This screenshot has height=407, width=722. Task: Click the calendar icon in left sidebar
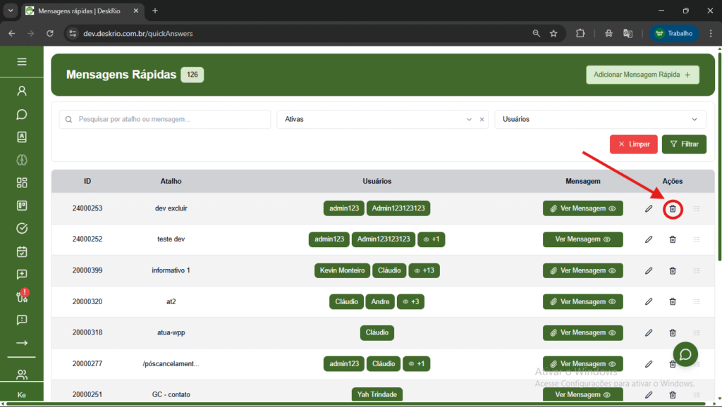[22, 251]
